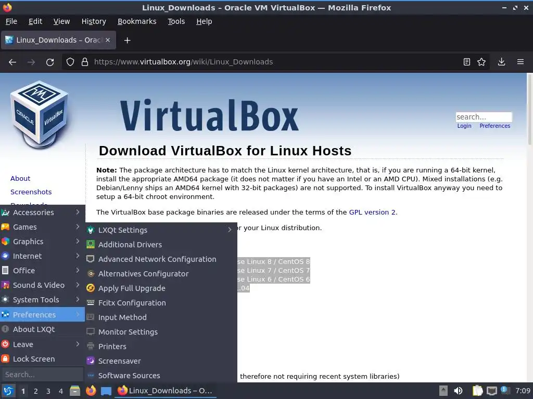Open the volume control tray icon
Image resolution: width=533 pixels, height=399 pixels.
[458, 391]
